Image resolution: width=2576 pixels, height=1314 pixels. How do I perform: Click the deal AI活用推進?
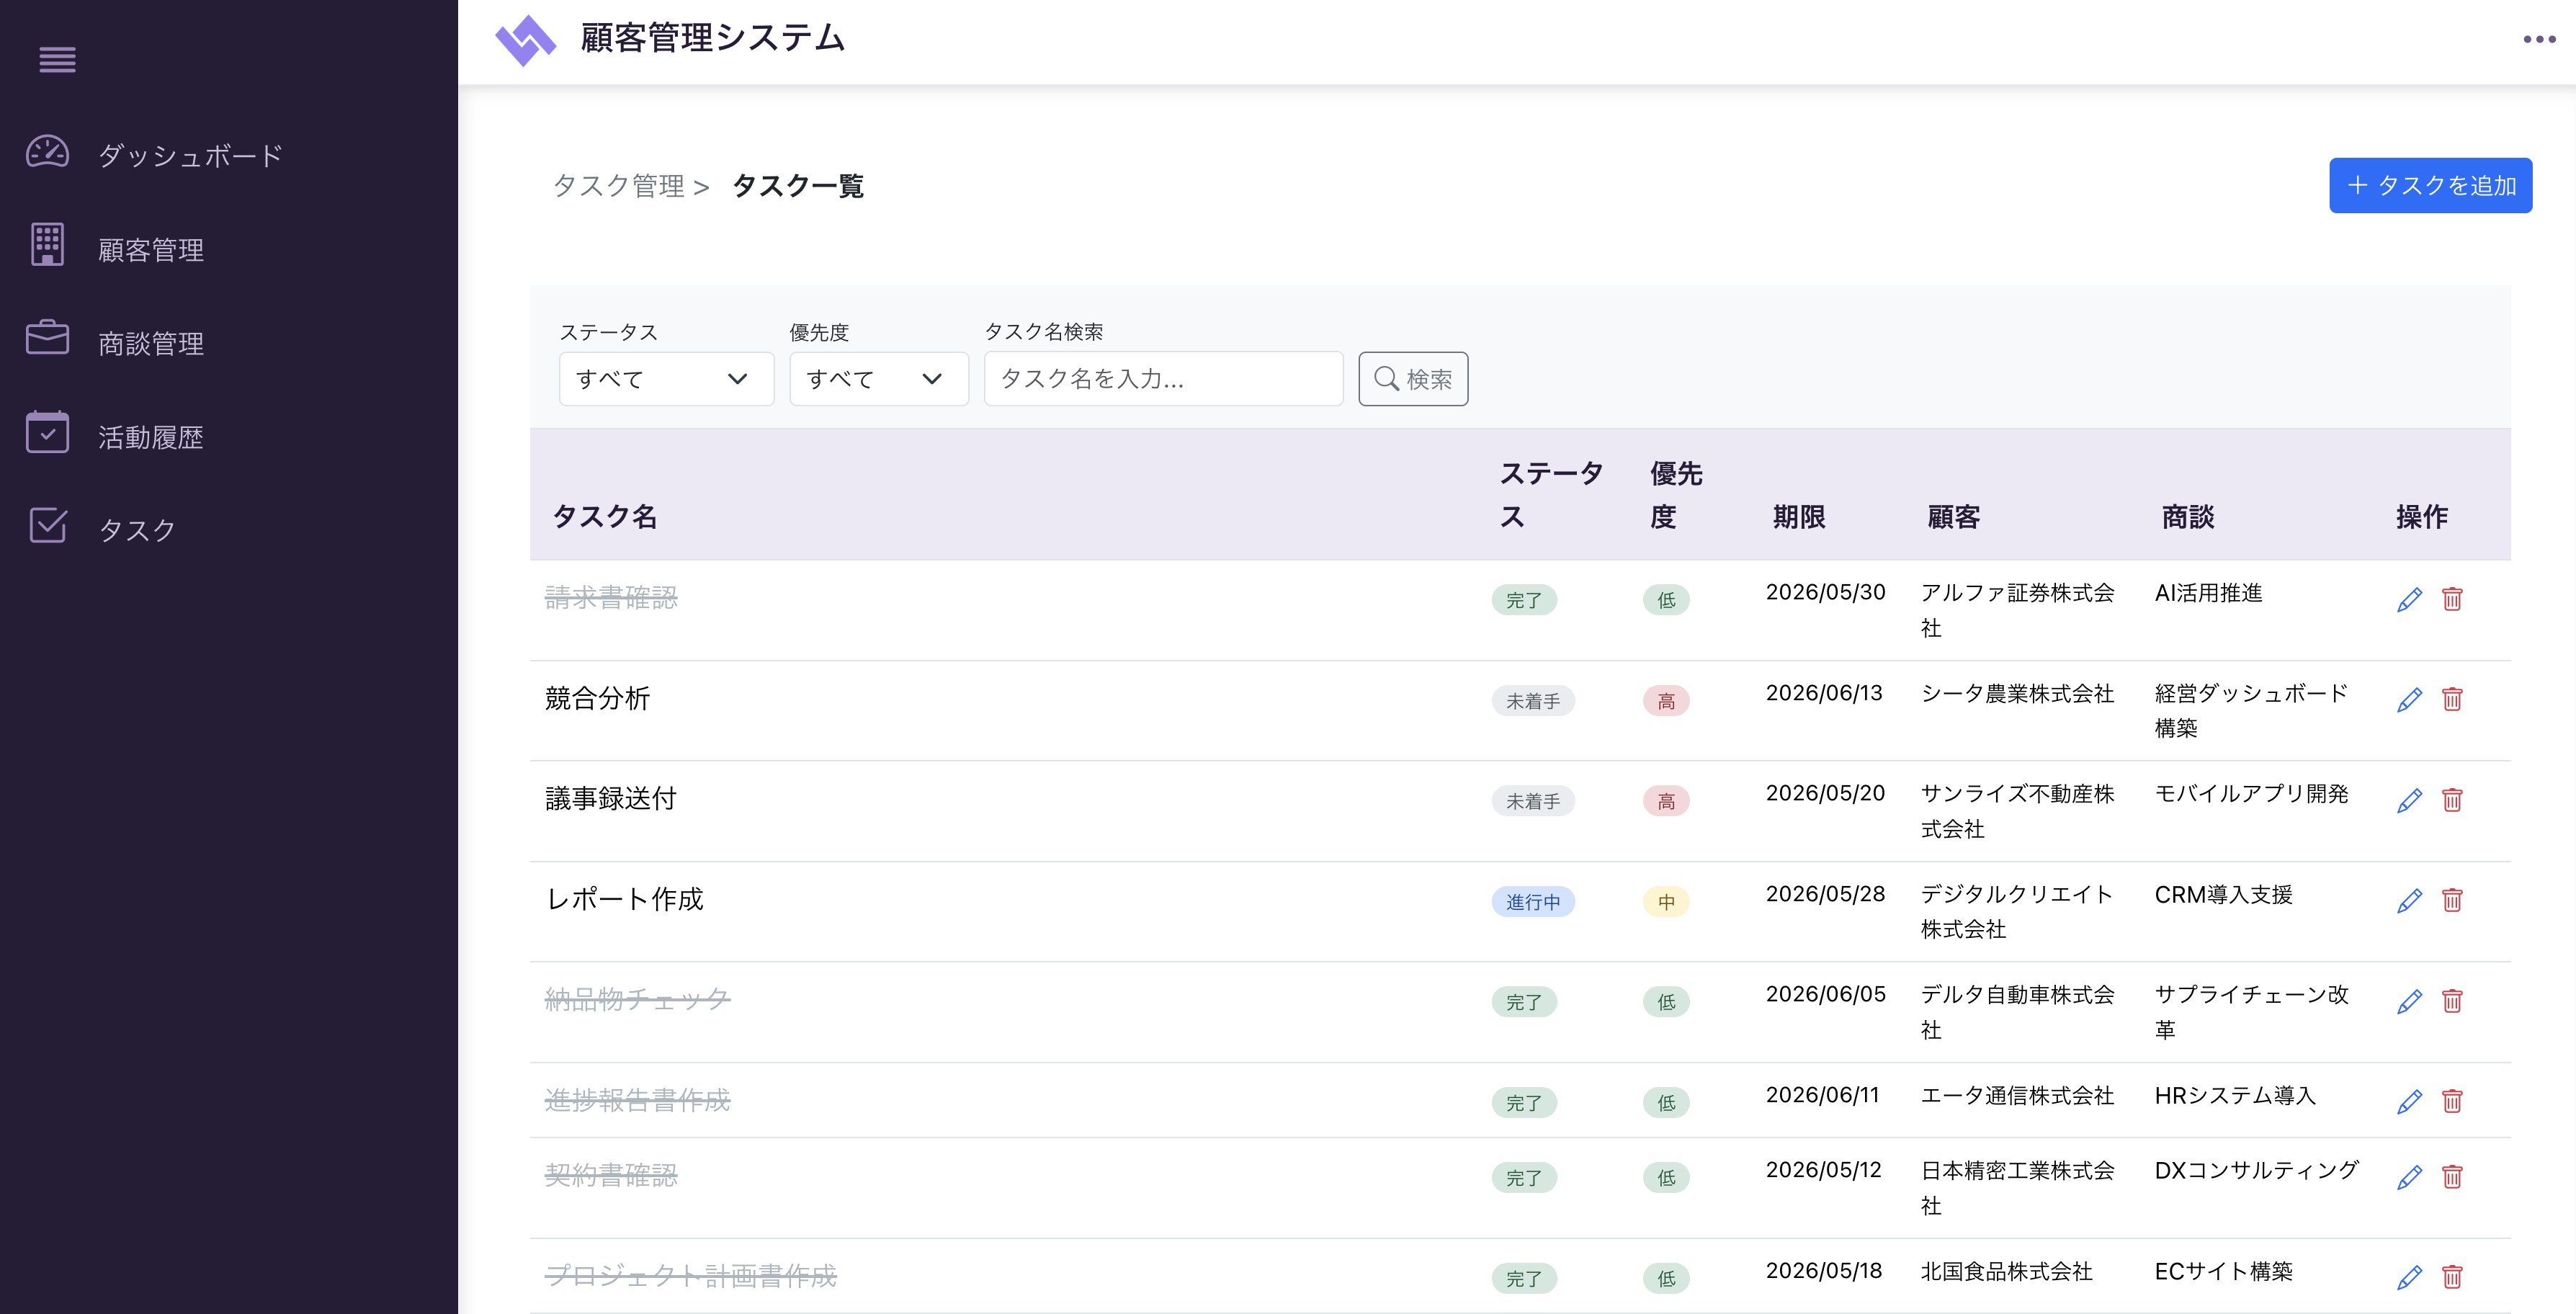(x=2208, y=593)
